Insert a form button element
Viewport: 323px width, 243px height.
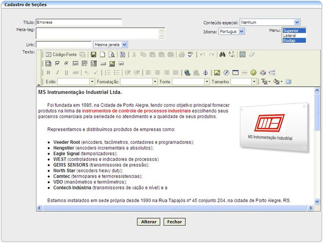click(x=103, y=64)
